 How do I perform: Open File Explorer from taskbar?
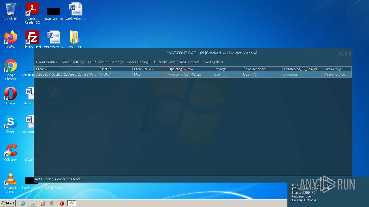tap(33, 203)
